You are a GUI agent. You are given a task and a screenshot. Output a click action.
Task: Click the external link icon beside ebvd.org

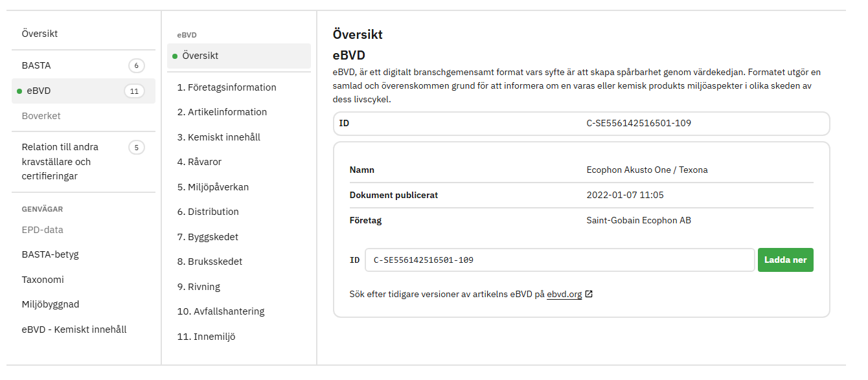tap(589, 294)
